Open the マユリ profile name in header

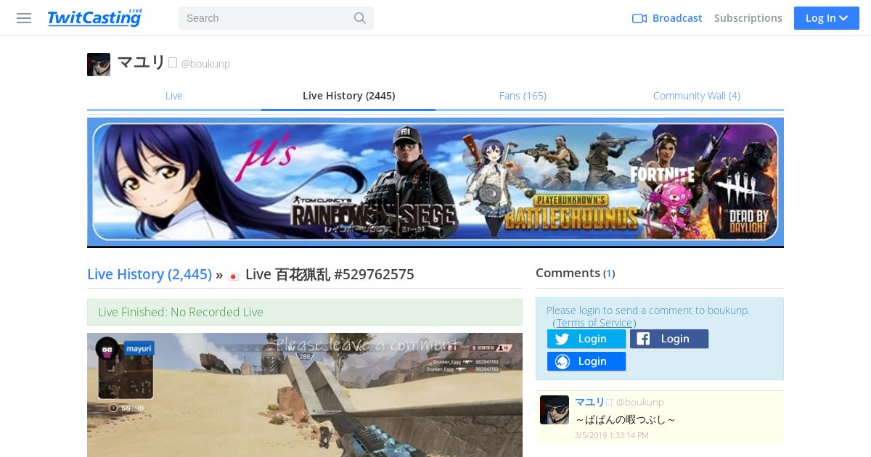[142, 63]
